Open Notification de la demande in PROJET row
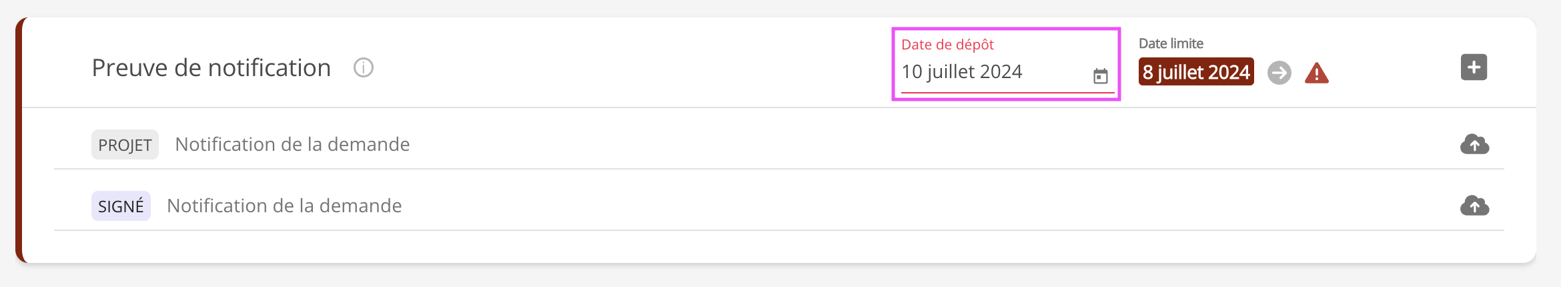This screenshot has width=1561, height=287. (292, 144)
